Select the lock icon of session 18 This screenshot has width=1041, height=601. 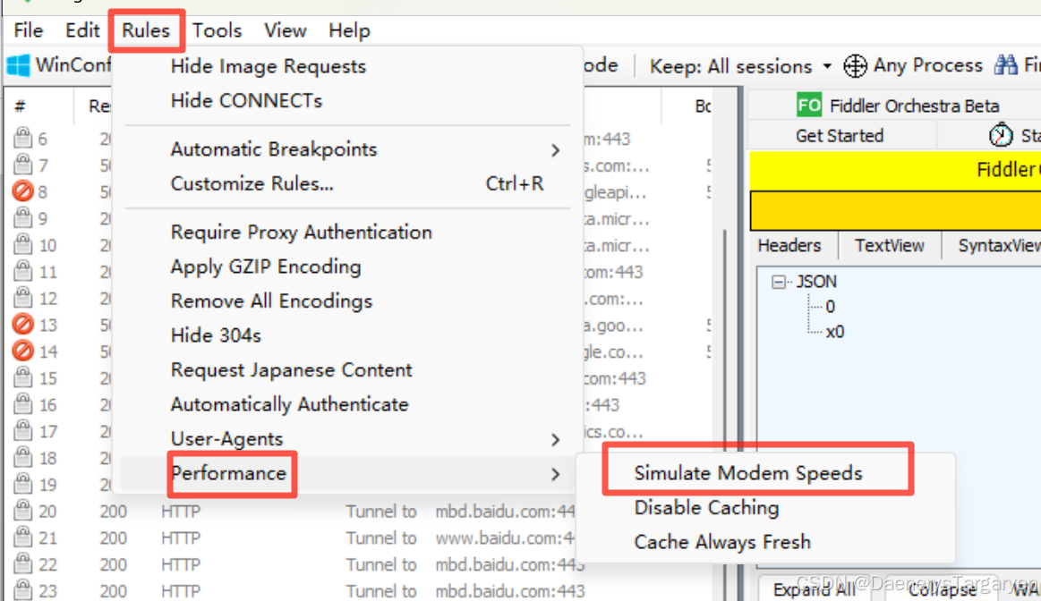pyautogui.click(x=22, y=457)
